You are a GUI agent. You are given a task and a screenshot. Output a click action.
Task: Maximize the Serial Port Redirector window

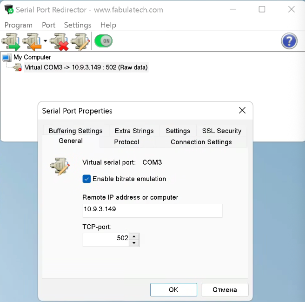[x=262, y=9]
